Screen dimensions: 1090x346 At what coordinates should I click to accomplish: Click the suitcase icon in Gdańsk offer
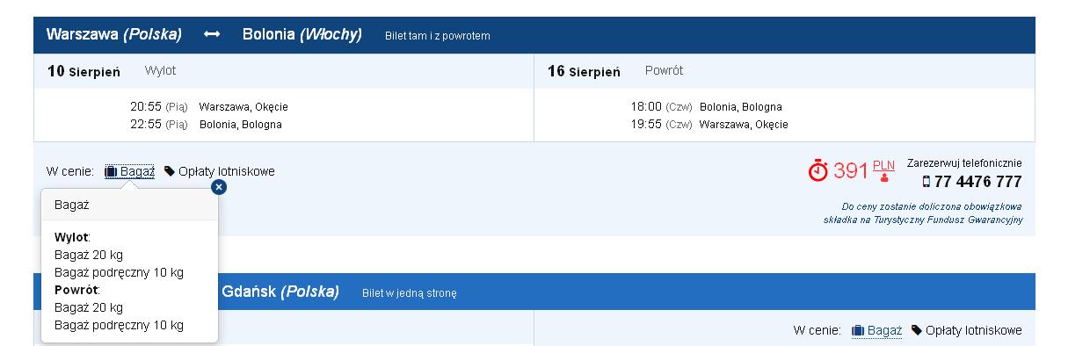click(x=858, y=331)
